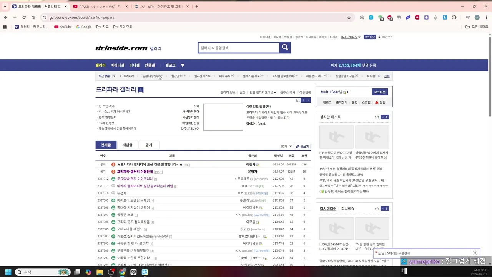Screen dimensions: 492x277
Task: Expand the 최근 방문 dropdown
Action: (x=114, y=76)
